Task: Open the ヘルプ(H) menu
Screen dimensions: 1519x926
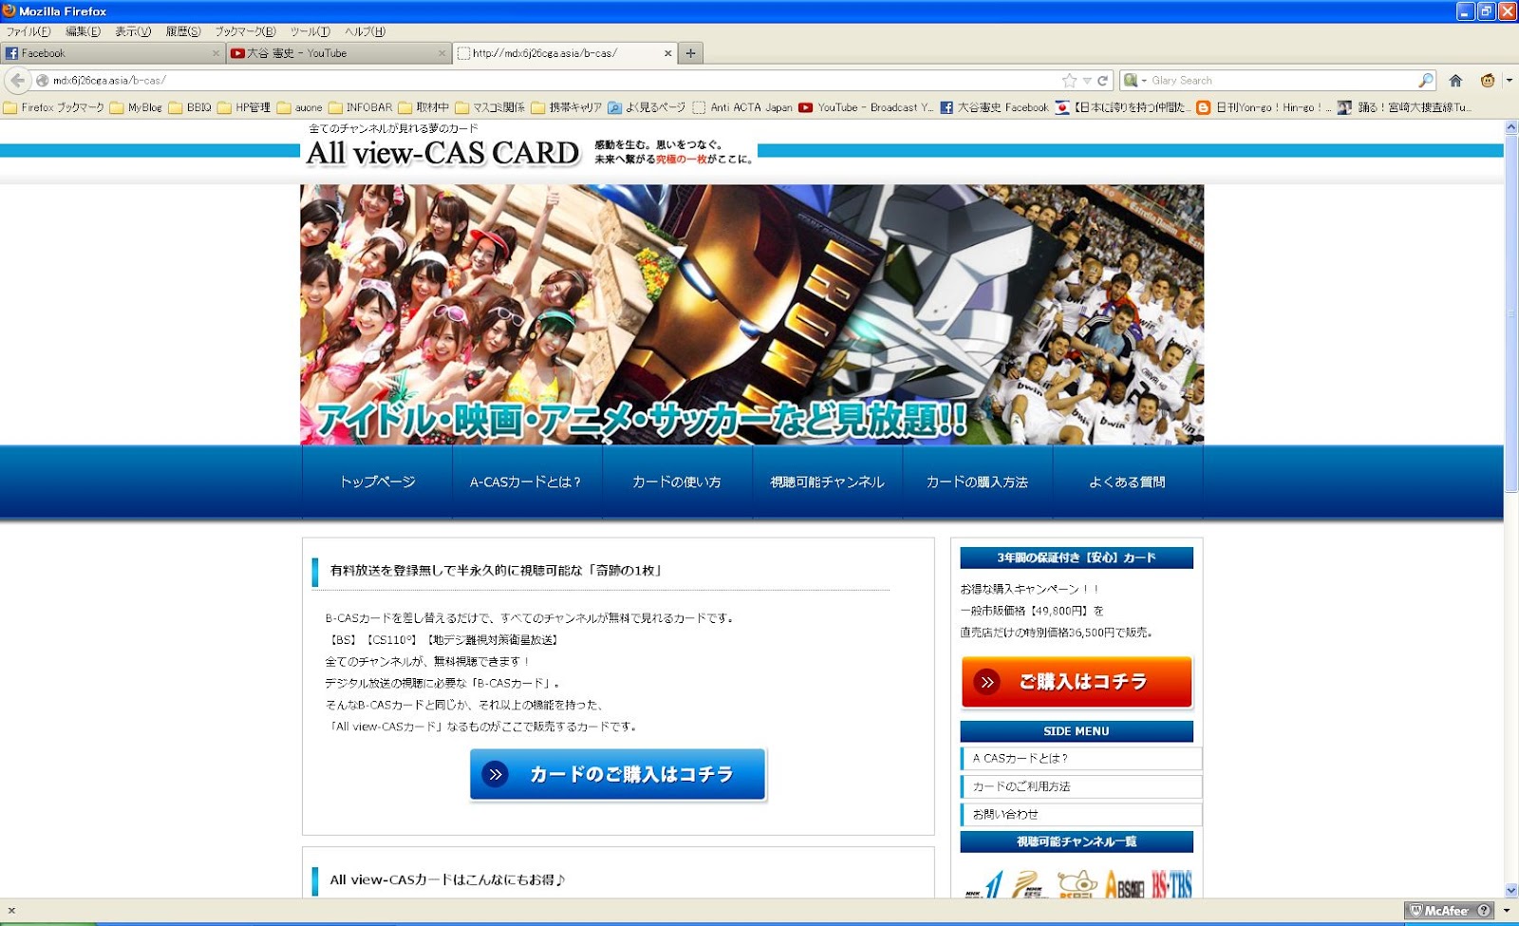Action: pos(365,31)
